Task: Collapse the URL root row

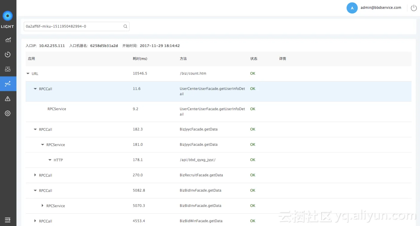Action: (28, 74)
